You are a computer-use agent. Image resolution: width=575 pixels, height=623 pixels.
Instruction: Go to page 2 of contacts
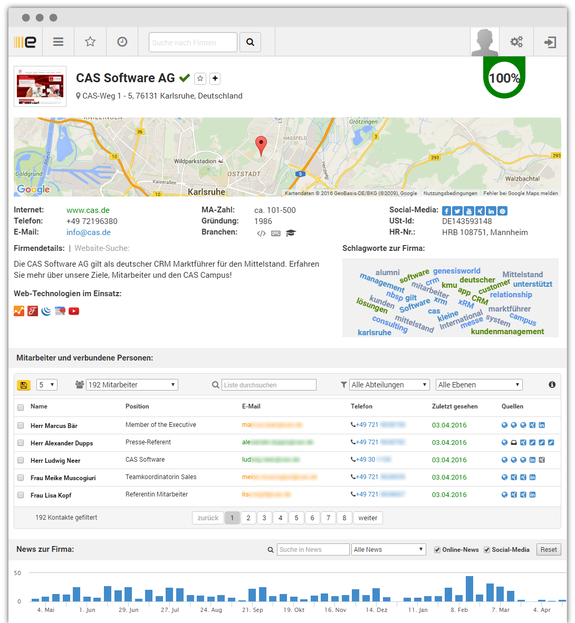point(248,518)
